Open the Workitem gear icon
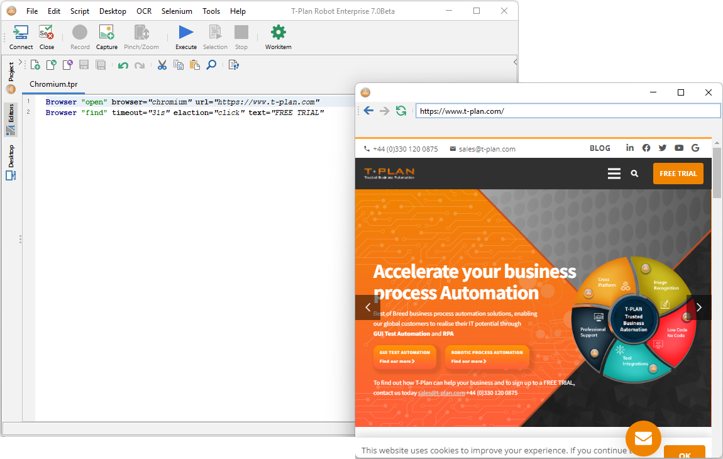 (x=278, y=33)
